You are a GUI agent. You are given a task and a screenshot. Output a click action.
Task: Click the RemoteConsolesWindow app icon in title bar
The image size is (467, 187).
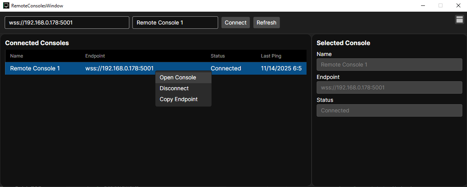coord(6,6)
